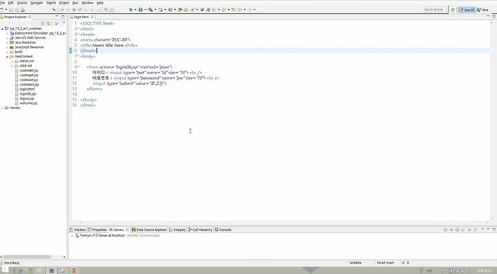
Task: Switch to the Java perspective
Action: point(483,10)
